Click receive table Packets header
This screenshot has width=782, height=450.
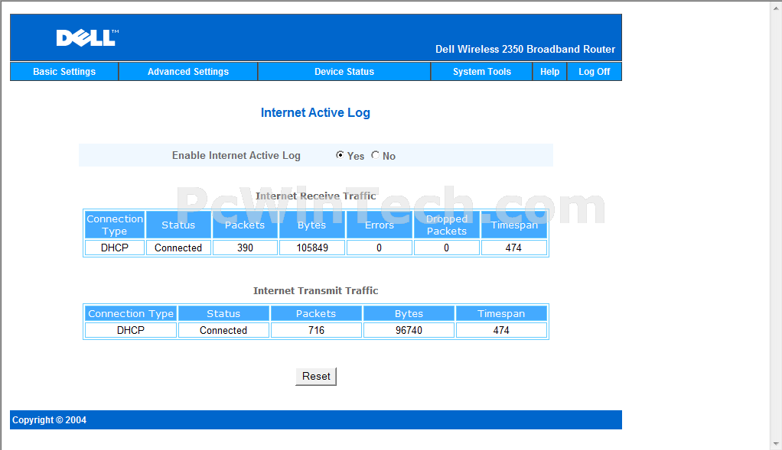point(245,225)
